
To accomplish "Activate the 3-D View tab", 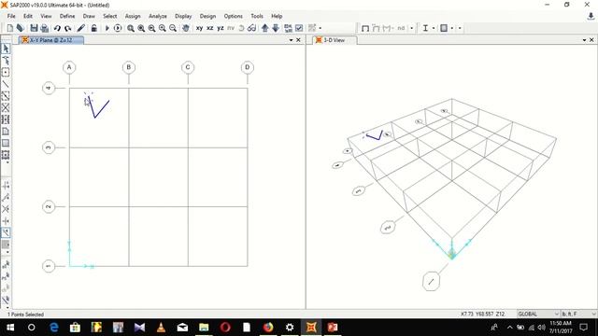I will (335, 40).
